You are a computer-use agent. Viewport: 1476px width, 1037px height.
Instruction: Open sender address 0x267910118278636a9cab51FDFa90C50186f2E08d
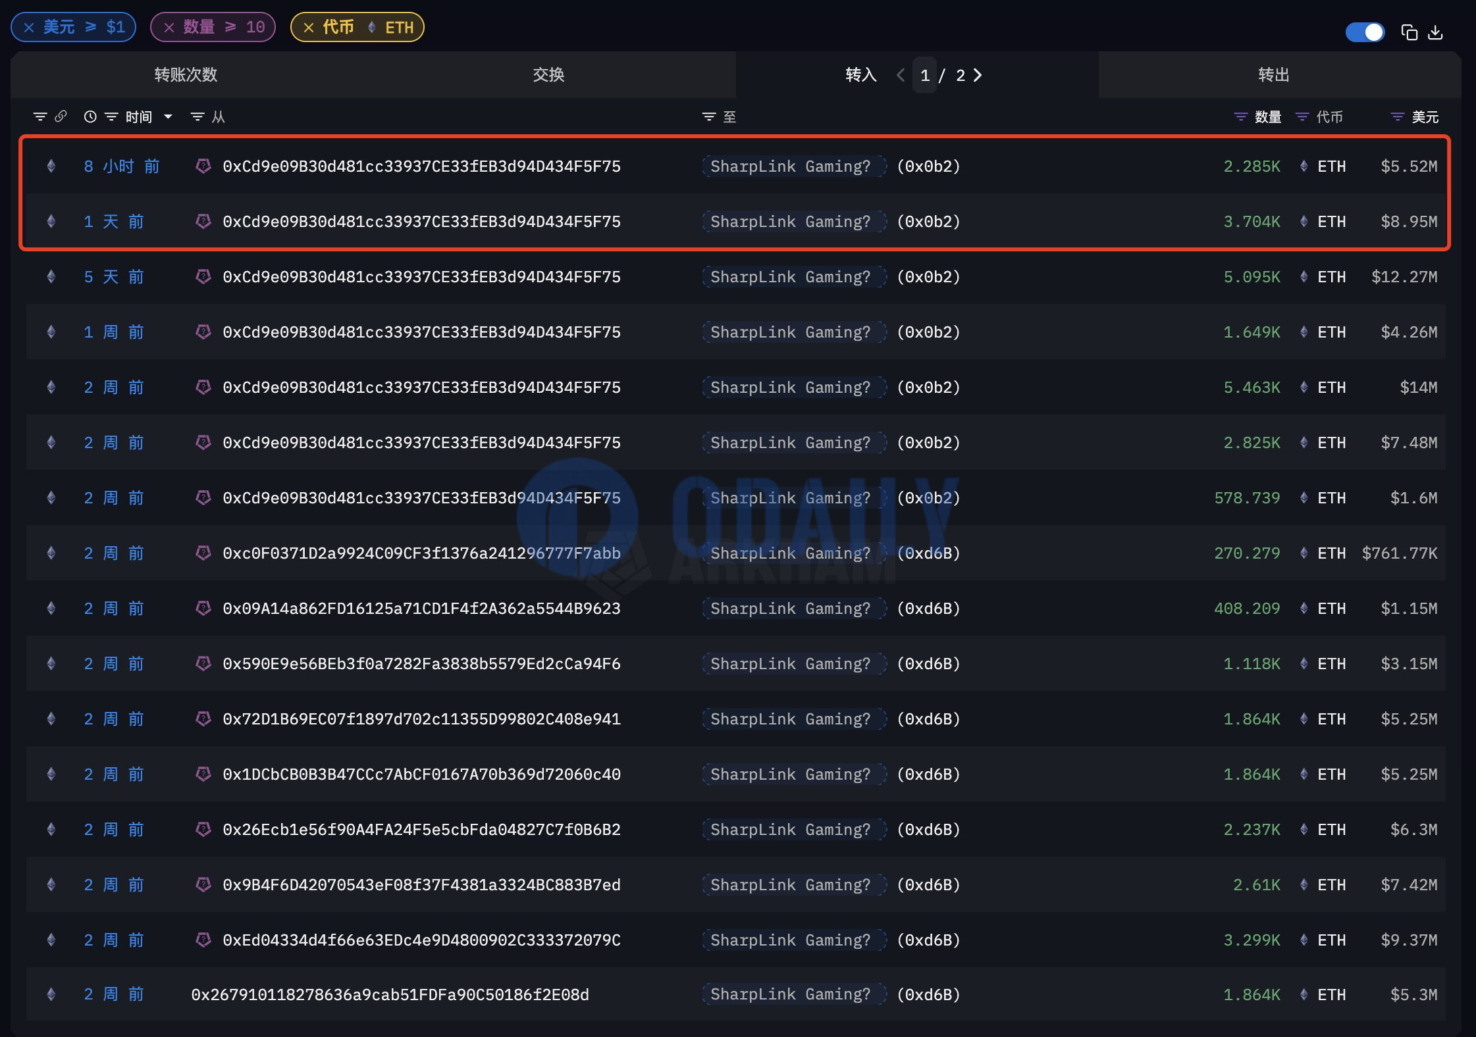coord(390,995)
